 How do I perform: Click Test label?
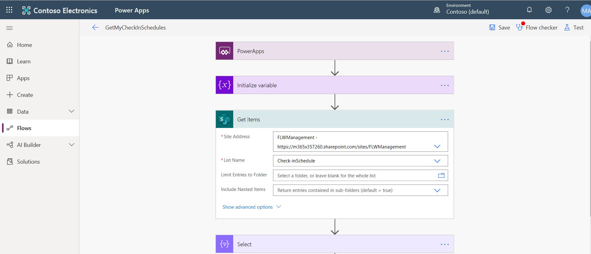[x=578, y=28]
